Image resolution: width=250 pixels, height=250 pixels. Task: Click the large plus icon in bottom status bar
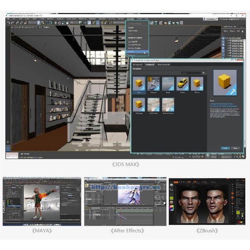click(208, 155)
